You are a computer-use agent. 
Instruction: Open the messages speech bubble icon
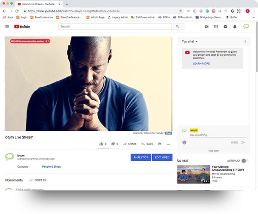pyautogui.click(x=225, y=27)
